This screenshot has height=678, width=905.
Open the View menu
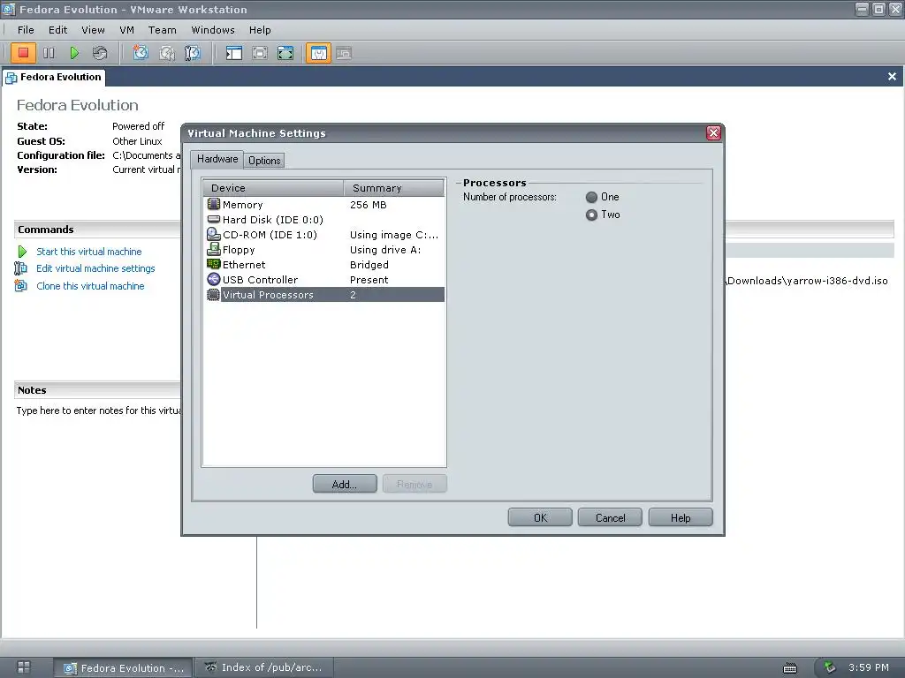pos(93,30)
